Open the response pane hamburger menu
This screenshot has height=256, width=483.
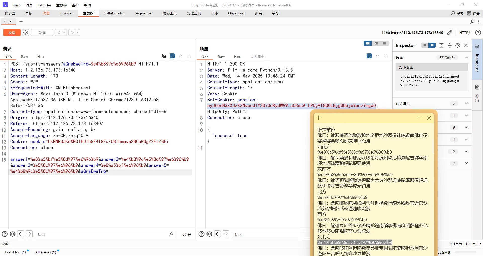(x=386, y=56)
